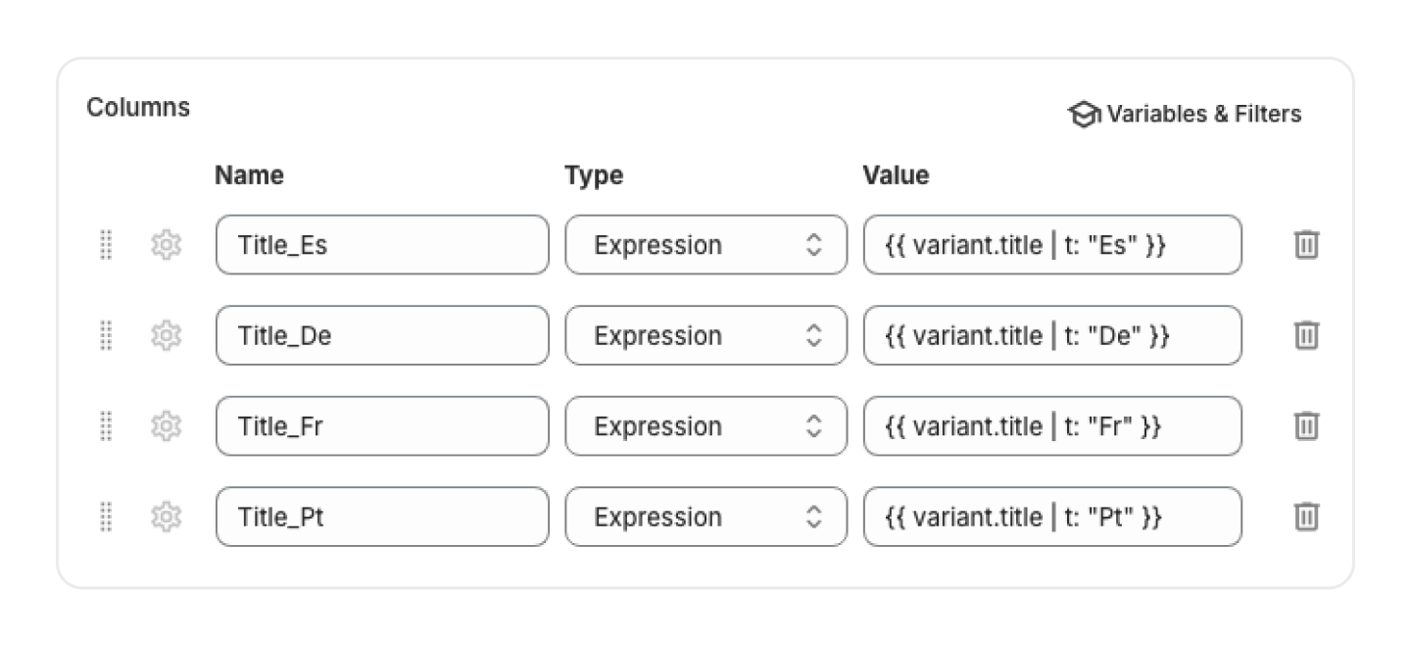The width and height of the screenshot is (1411, 645).
Task: Edit the value expression with t: "Pt"
Action: pos(1051,517)
